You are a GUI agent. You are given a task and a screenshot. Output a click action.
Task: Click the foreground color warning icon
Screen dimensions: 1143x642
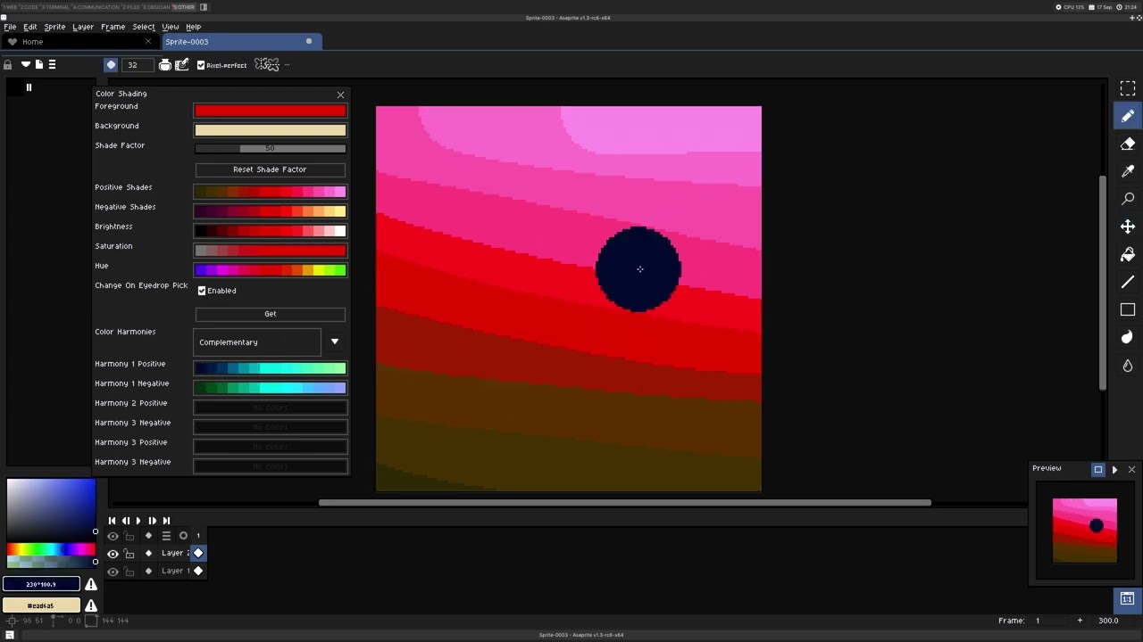pos(91,584)
